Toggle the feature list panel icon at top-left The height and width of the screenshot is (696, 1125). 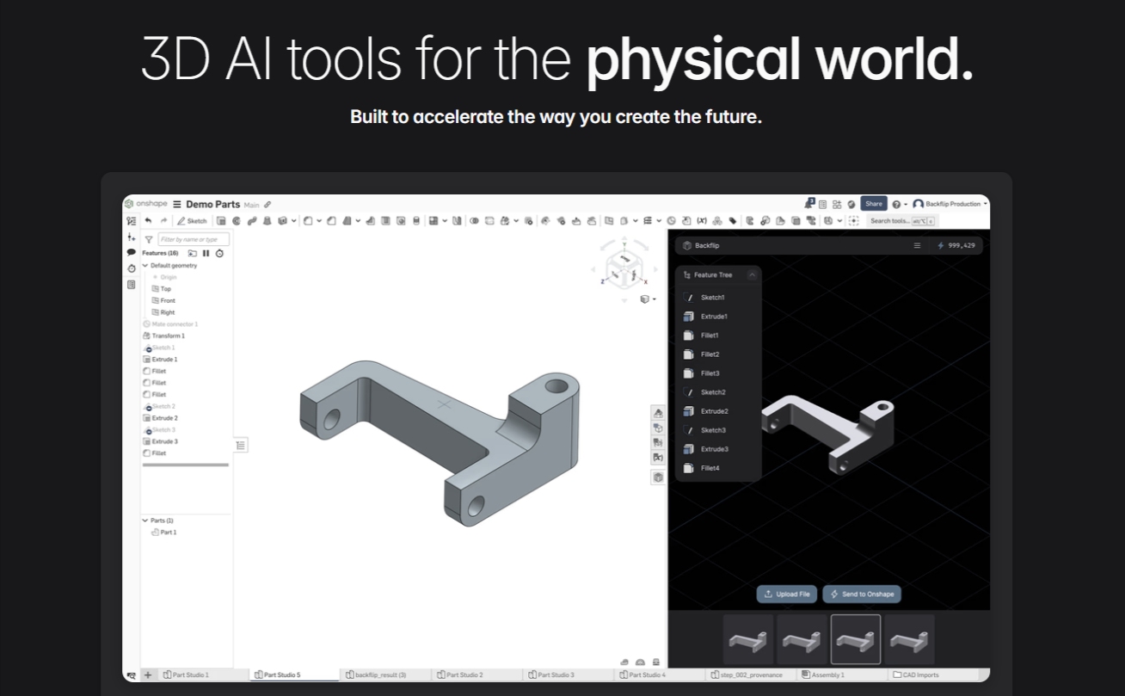click(x=132, y=221)
